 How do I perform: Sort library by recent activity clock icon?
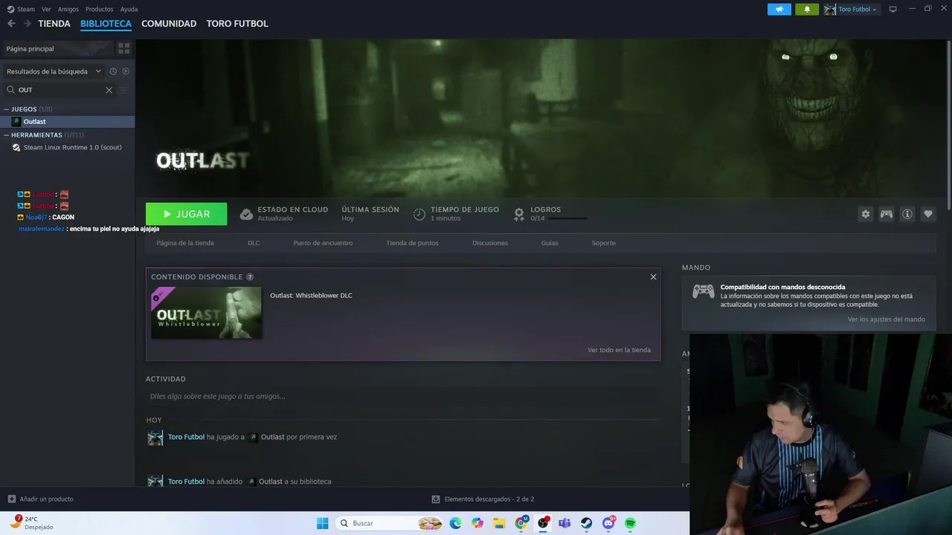113,71
